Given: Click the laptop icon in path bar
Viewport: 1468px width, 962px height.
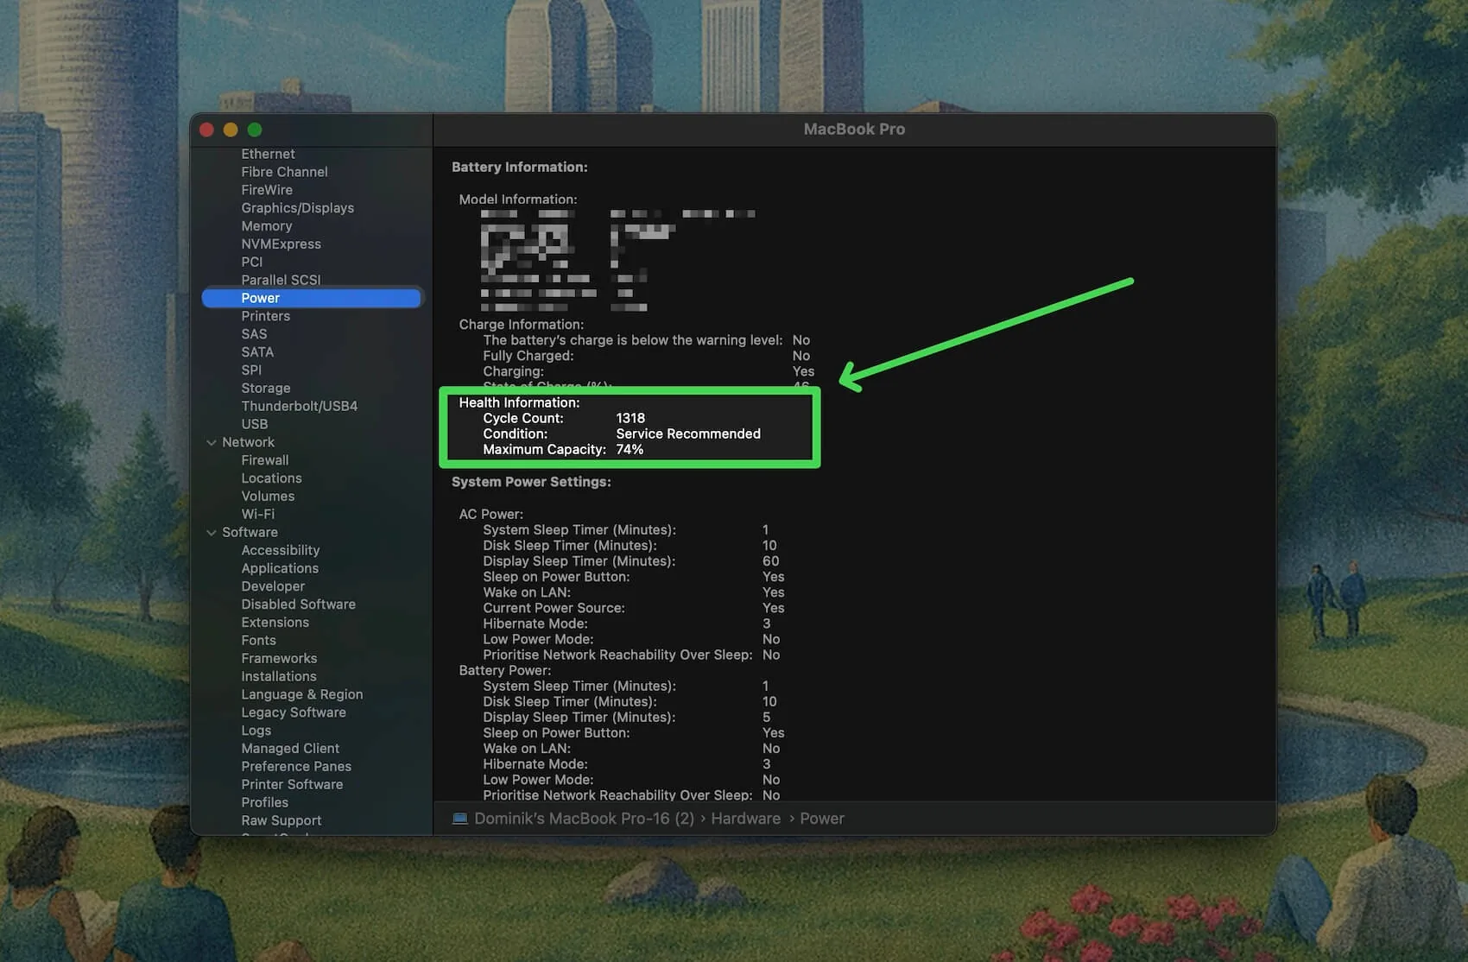Looking at the screenshot, I should 460,819.
